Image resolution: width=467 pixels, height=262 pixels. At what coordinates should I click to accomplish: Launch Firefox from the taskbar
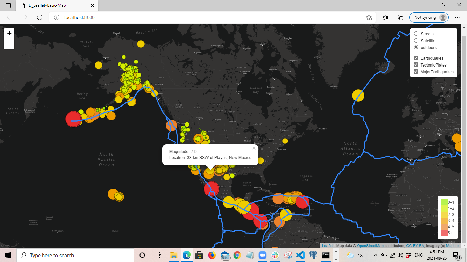pyautogui.click(x=212, y=255)
